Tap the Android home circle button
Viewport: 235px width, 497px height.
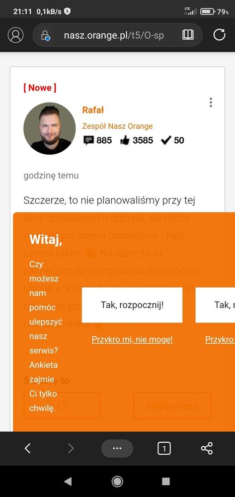(x=117, y=482)
